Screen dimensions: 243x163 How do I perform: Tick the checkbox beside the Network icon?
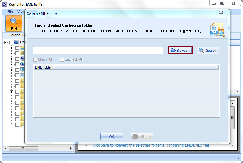17,64
